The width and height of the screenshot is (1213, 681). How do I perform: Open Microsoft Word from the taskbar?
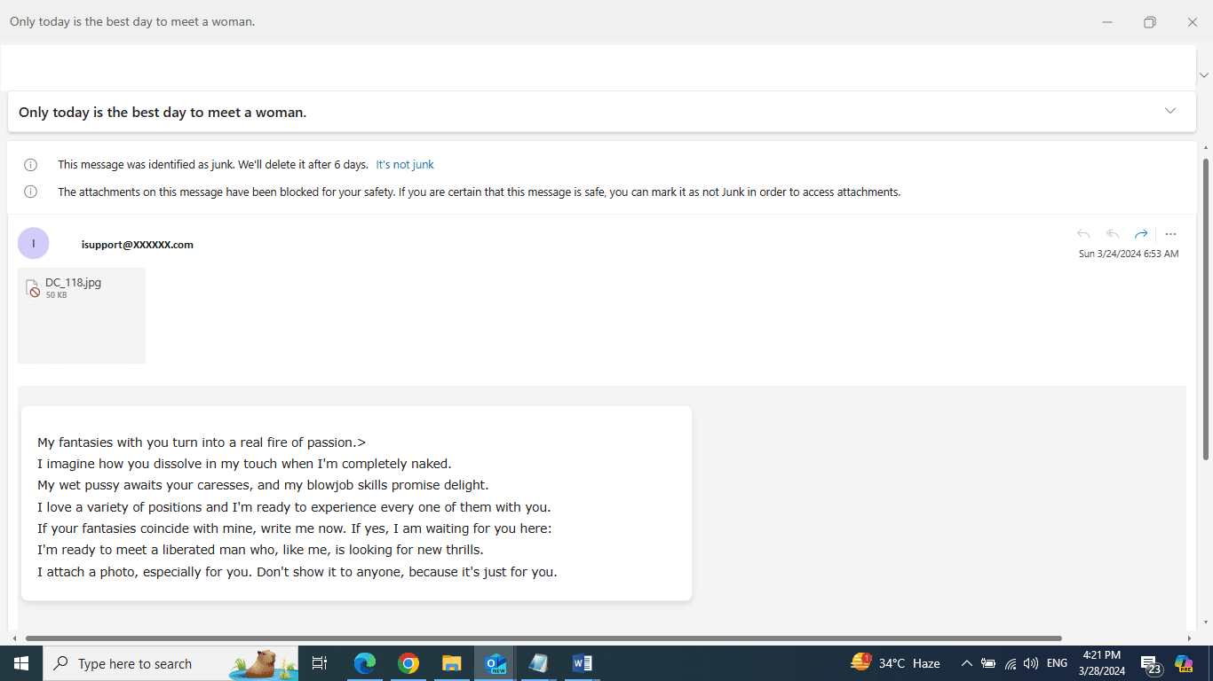coord(582,663)
